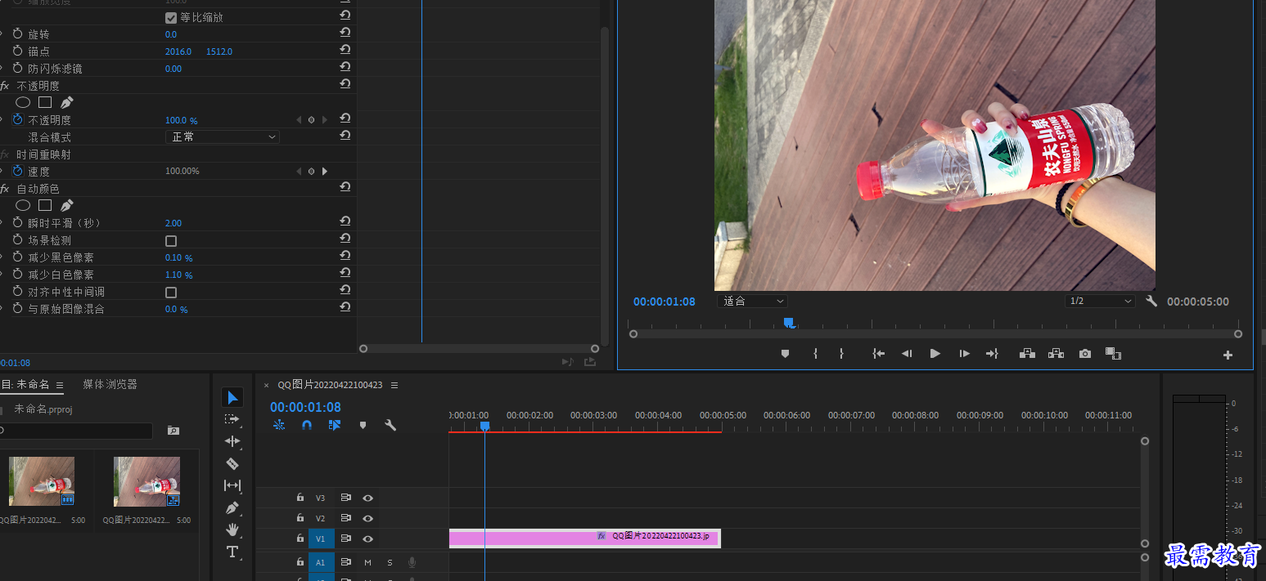Viewport: 1266px width, 581px height.
Task: Open the 适合 zoom level dropdown
Action: tap(752, 302)
